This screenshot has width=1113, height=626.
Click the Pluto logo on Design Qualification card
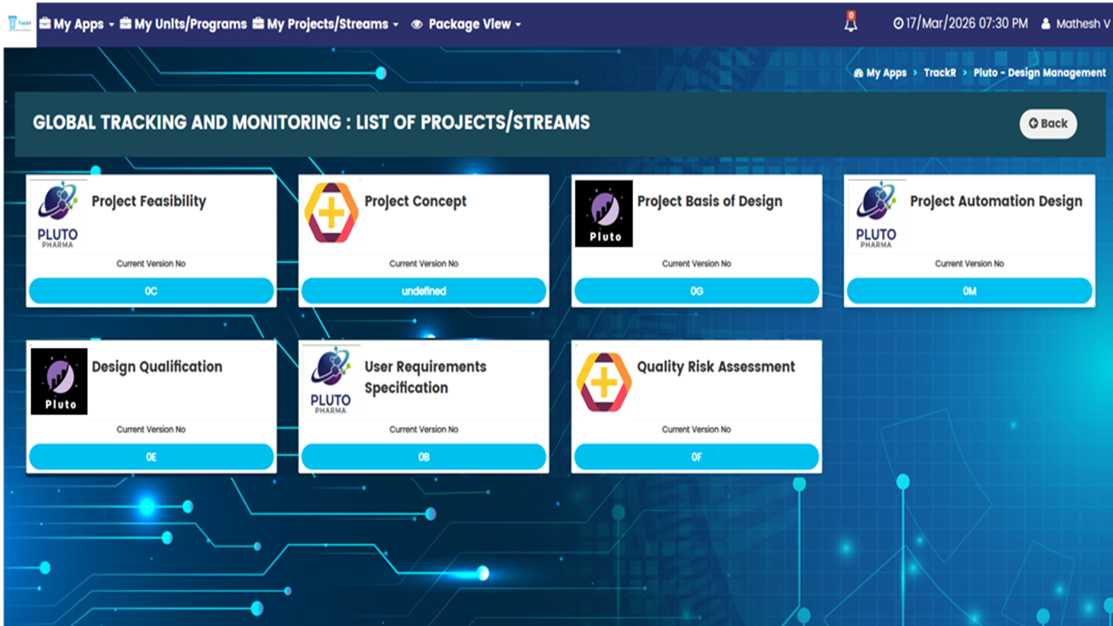click(x=59, y=381)
